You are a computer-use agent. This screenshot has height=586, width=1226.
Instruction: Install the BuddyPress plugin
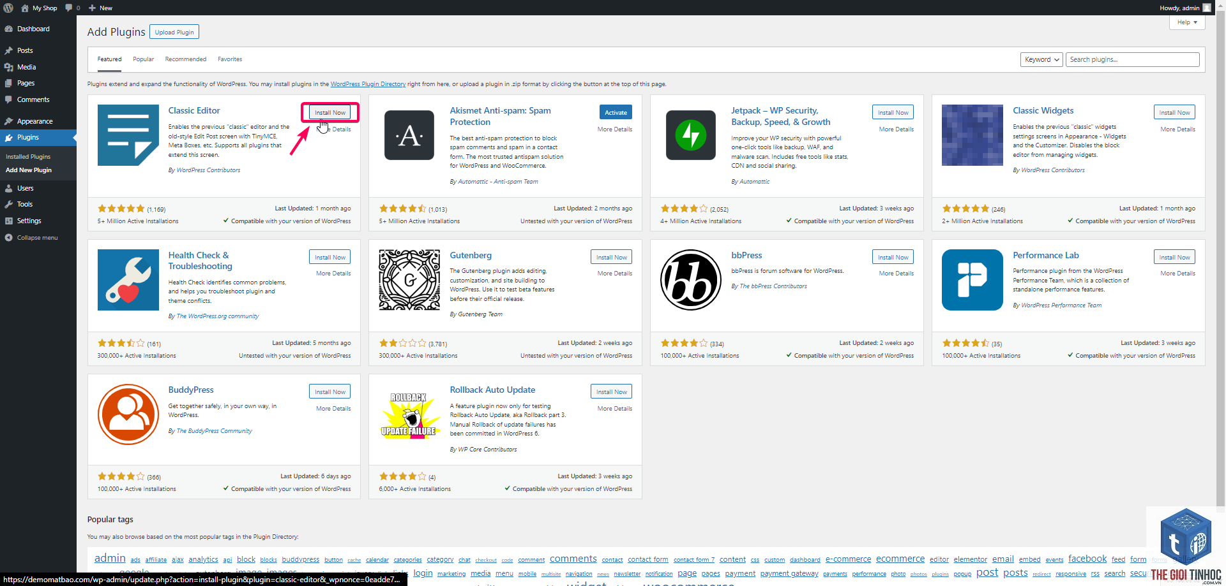point(330,392)
